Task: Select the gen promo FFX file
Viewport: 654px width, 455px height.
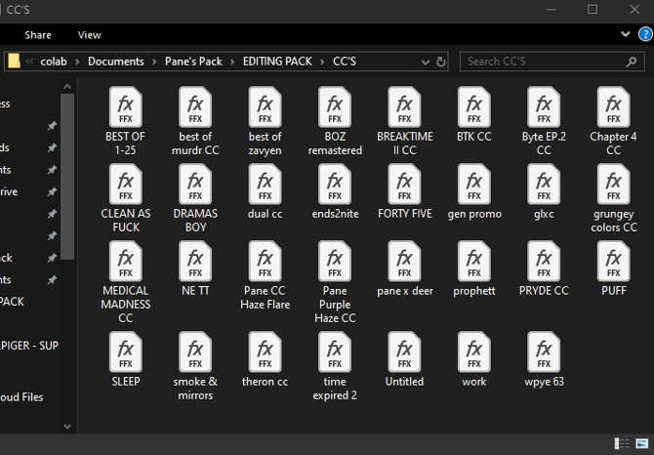Action: click(474, 191)
